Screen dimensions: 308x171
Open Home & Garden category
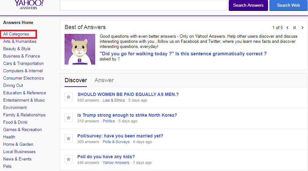(18, 144)
